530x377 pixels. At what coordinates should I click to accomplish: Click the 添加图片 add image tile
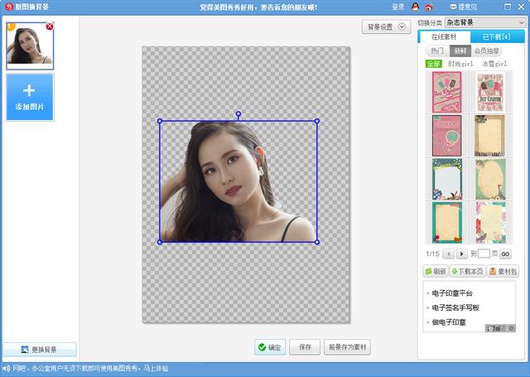click(x=30, y=97)
